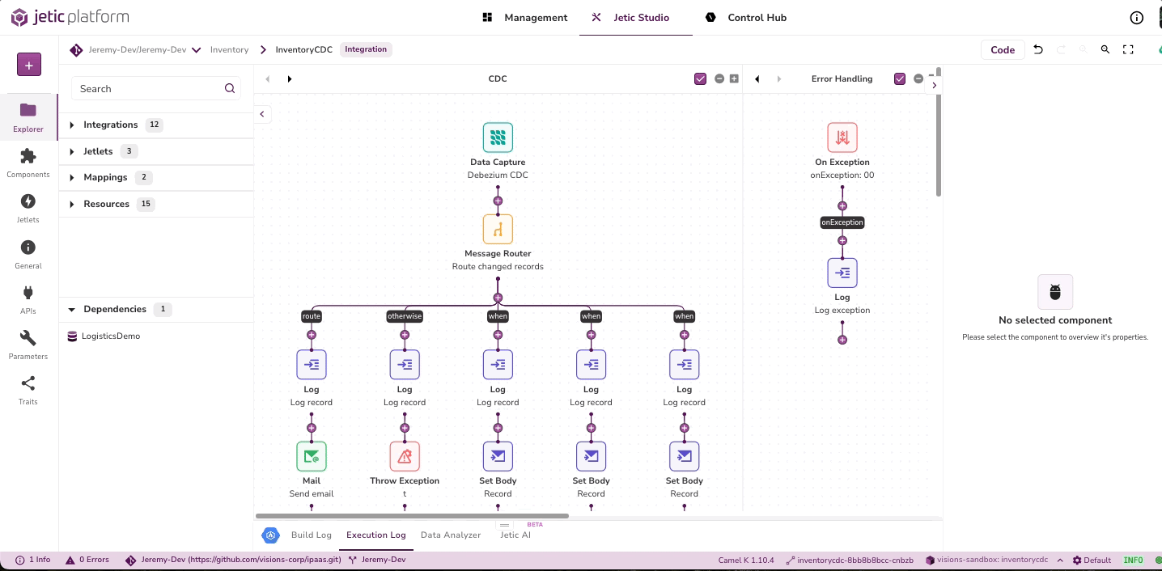Viewport: 1162px width, 571px height.
Task: Expand the right panel chevron near Error Handling
Action: pyautogui.click(x=935, y=85)
